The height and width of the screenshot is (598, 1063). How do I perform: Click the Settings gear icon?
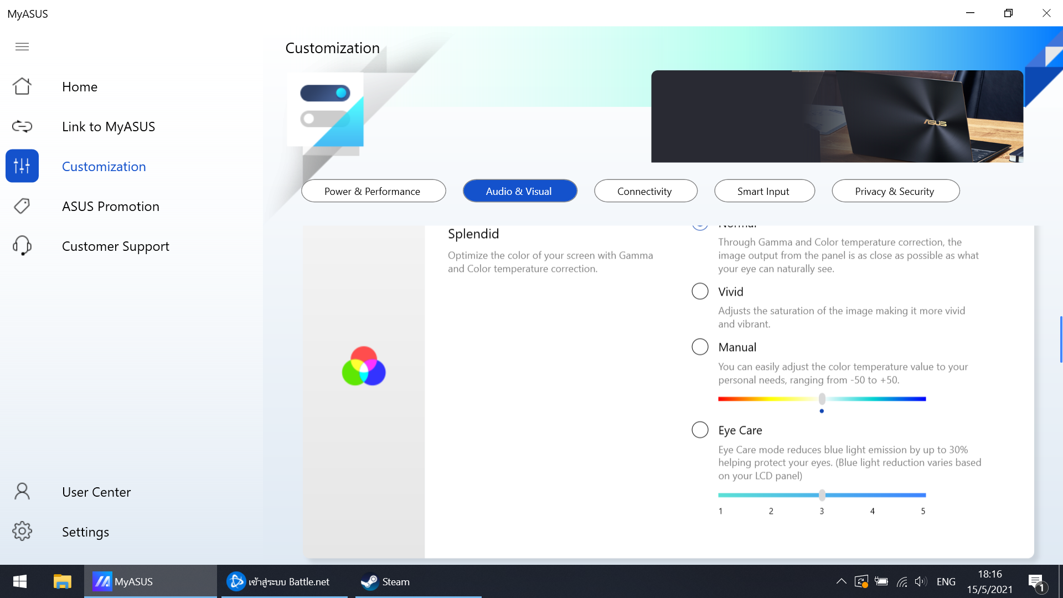click(x=22, y=531)
